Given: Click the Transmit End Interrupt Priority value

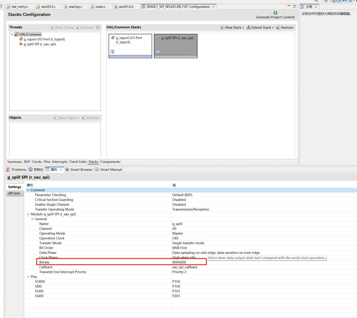Looking at the screenshot, I should tap(180, 272).
